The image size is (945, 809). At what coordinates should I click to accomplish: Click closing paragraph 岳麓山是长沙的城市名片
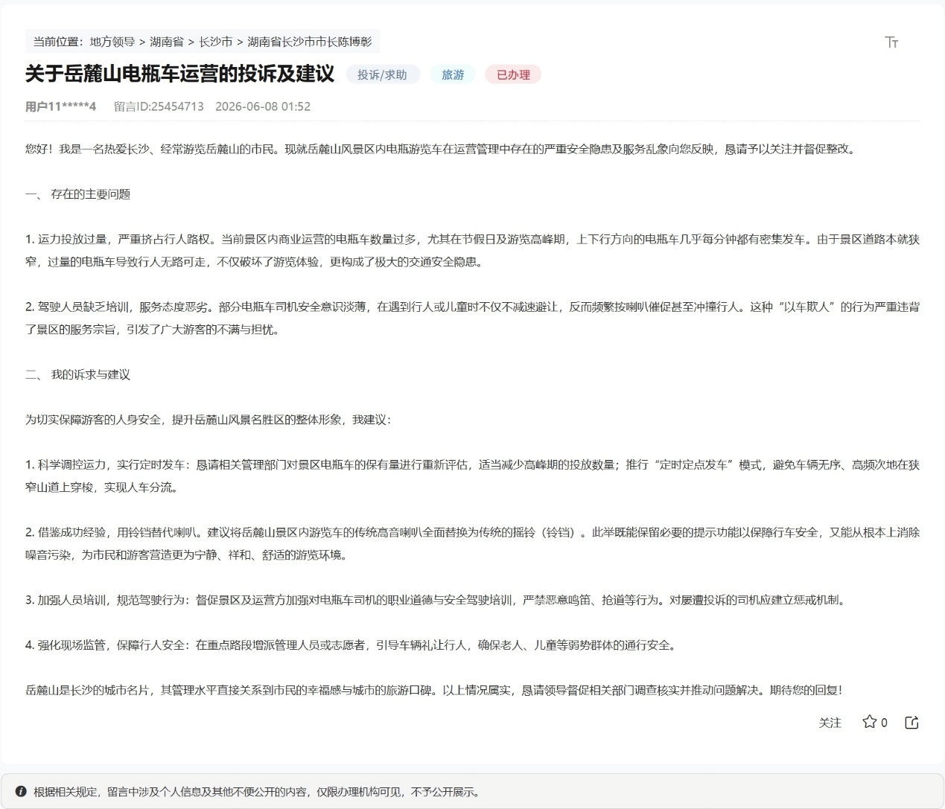point(435,690)
